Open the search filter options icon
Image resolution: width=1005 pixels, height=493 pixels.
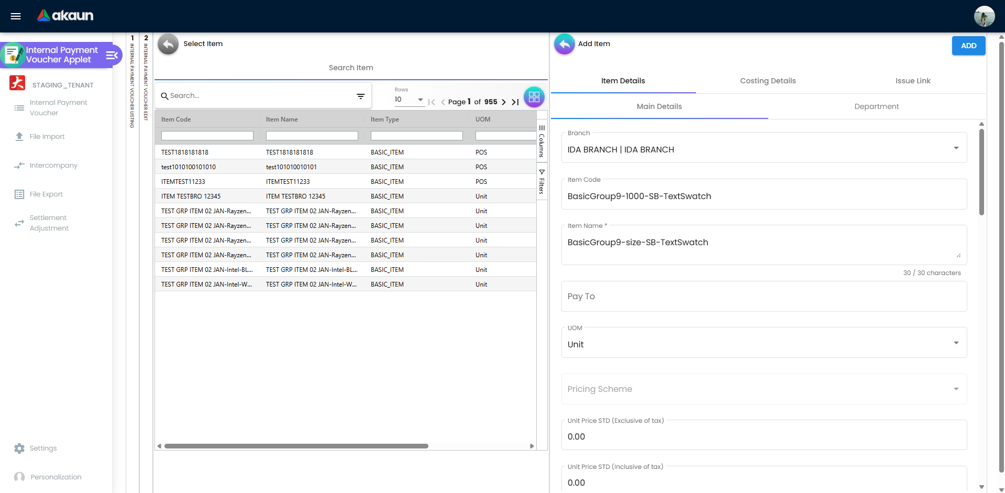pos(360,96)
